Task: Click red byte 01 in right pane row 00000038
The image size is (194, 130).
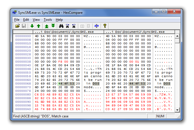Action: [137, 62]
